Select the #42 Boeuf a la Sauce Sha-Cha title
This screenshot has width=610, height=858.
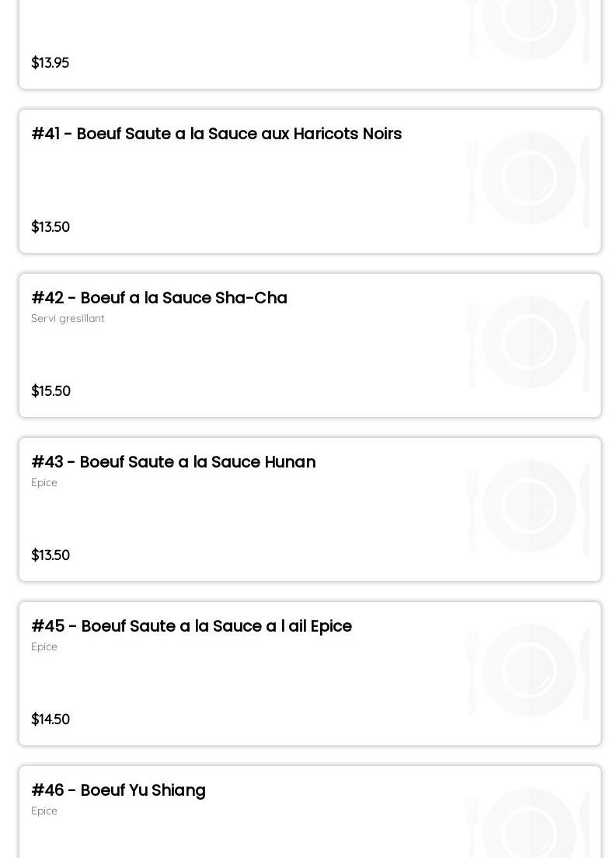[159, 298]
